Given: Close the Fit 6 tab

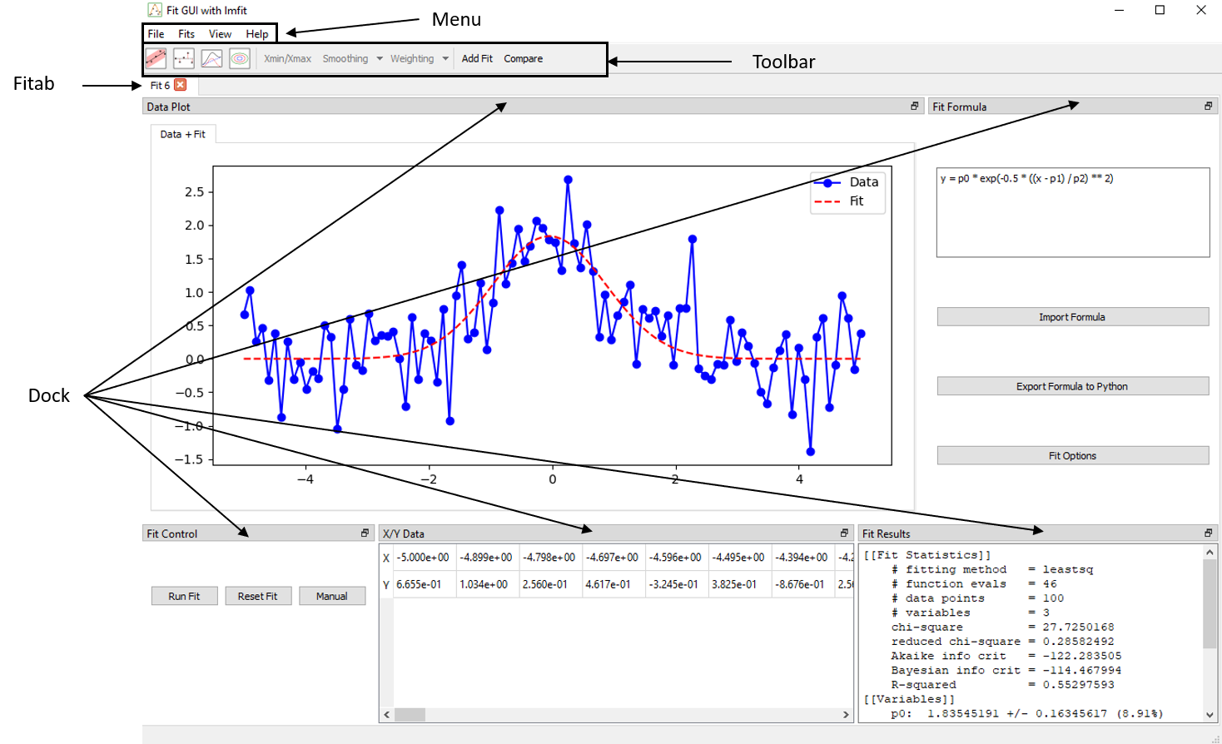Looking at the screenshot, I should tap(181, 85).
